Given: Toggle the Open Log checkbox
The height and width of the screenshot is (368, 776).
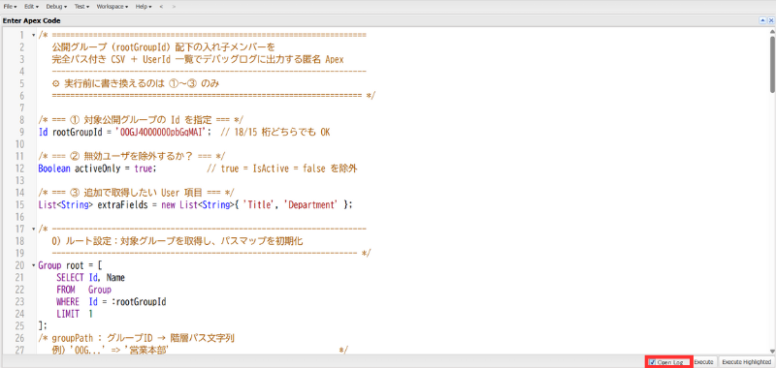Looking at the screenshot, I should [652, 362].
